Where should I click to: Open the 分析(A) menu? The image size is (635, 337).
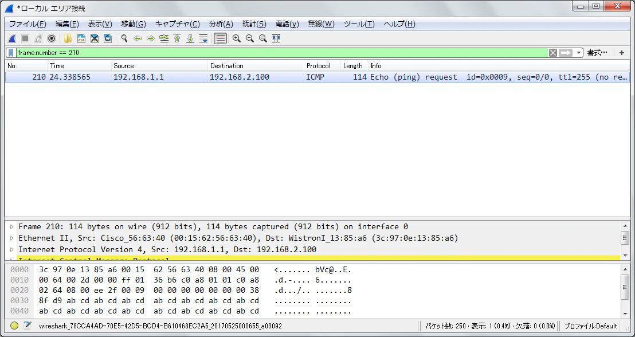coord(221,24)
